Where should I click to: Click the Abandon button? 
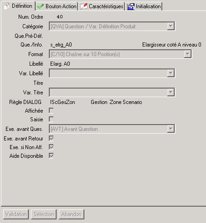click(72, 214)
